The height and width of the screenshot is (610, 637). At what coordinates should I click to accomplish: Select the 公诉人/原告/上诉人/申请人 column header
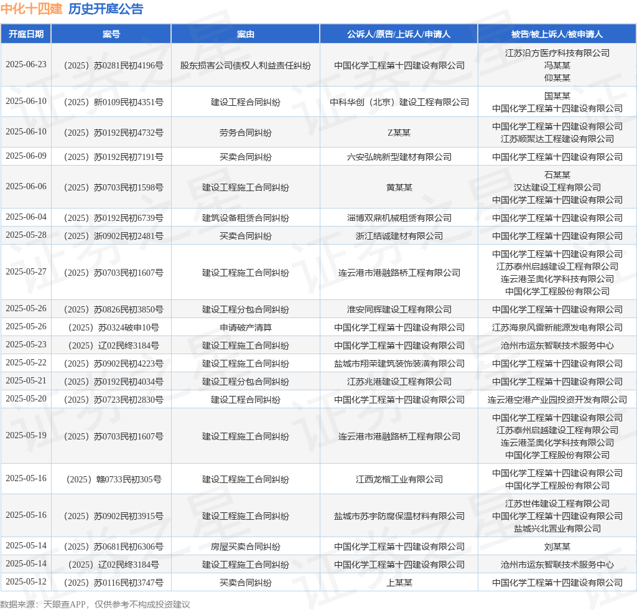pos(399,34)
